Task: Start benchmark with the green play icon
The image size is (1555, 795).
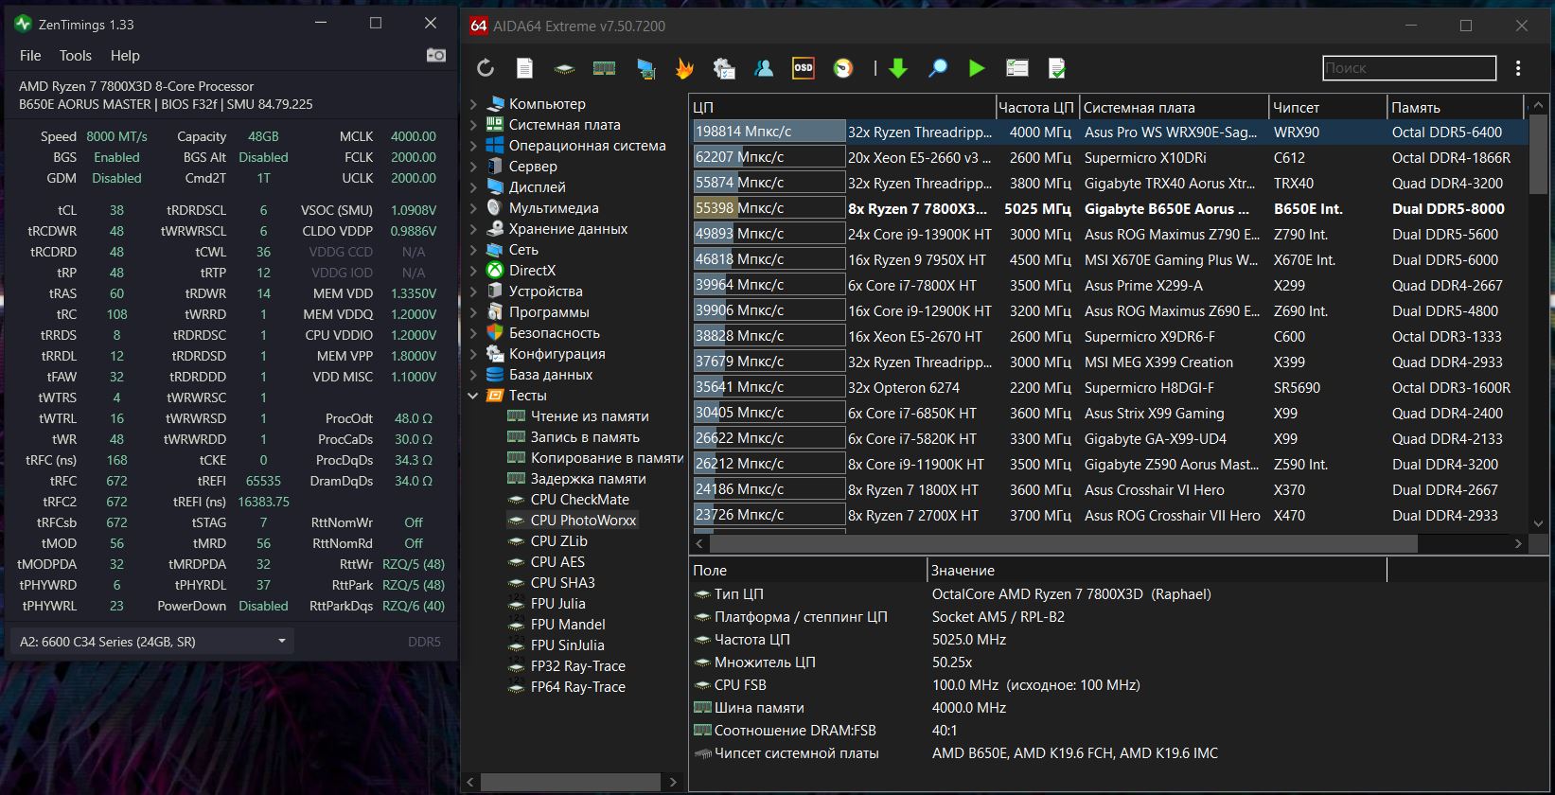Action: tap(977, 68)
